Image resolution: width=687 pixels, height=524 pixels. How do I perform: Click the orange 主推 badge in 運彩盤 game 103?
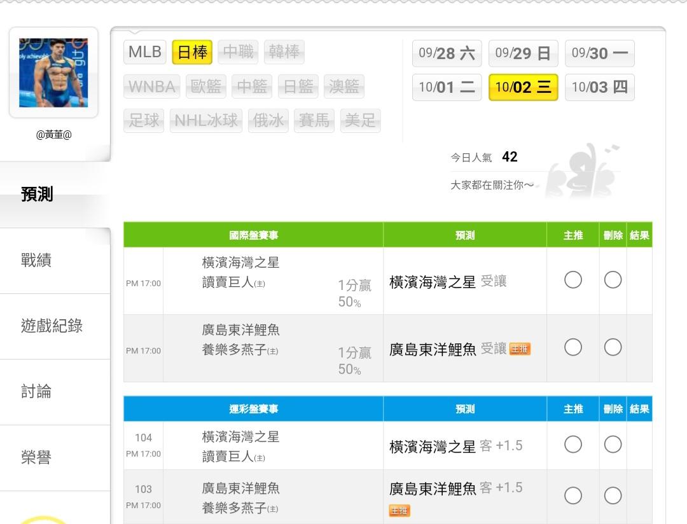click(x=399, y=511)
